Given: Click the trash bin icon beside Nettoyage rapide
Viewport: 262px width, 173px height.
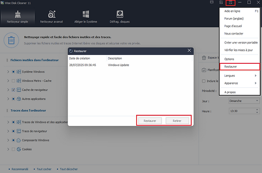Looking at the screenshot, I should (11, 40).
